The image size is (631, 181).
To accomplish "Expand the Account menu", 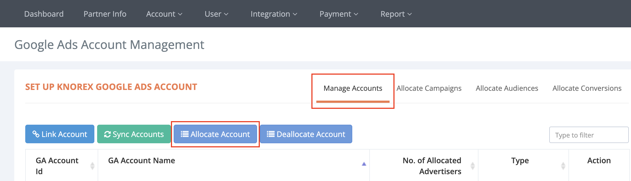I will tap(164, 14).
